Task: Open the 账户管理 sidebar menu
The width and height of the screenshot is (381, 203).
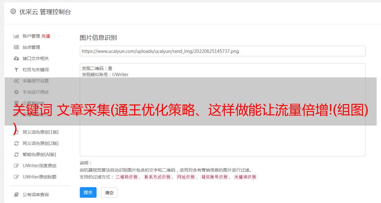Action: [31, 36]
